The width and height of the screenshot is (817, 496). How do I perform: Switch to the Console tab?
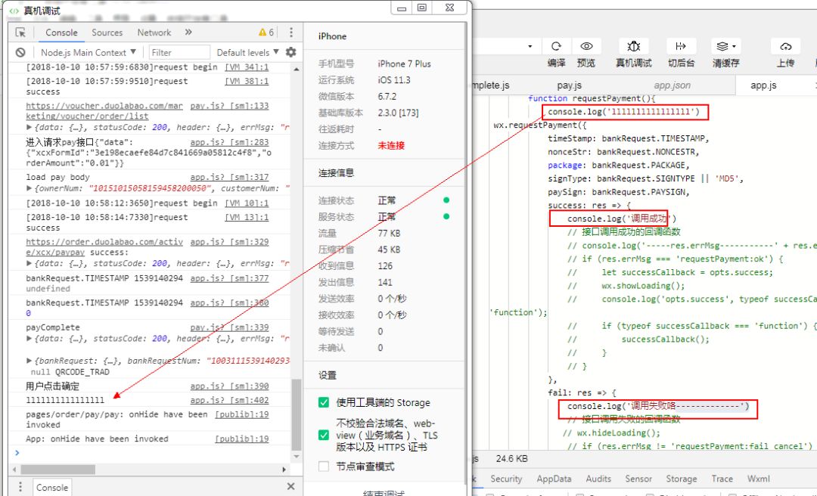click(61, 33)
